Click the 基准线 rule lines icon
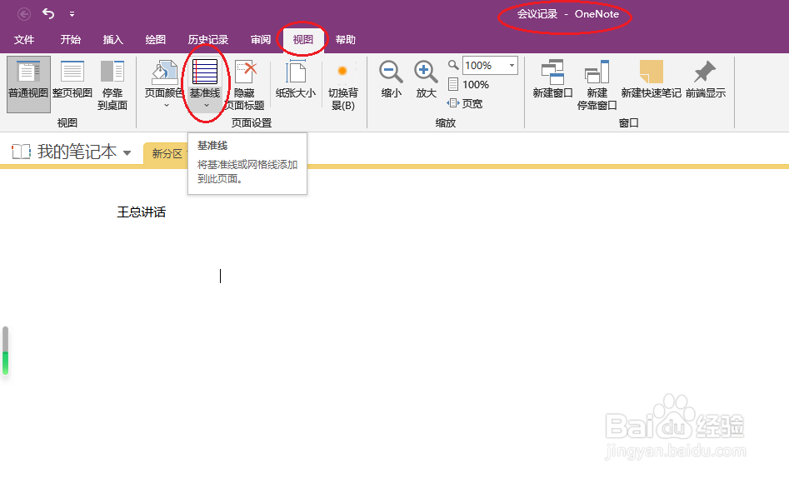Image resolution: width=789 pixels, height=478 pixels. [x=205, y=72]
